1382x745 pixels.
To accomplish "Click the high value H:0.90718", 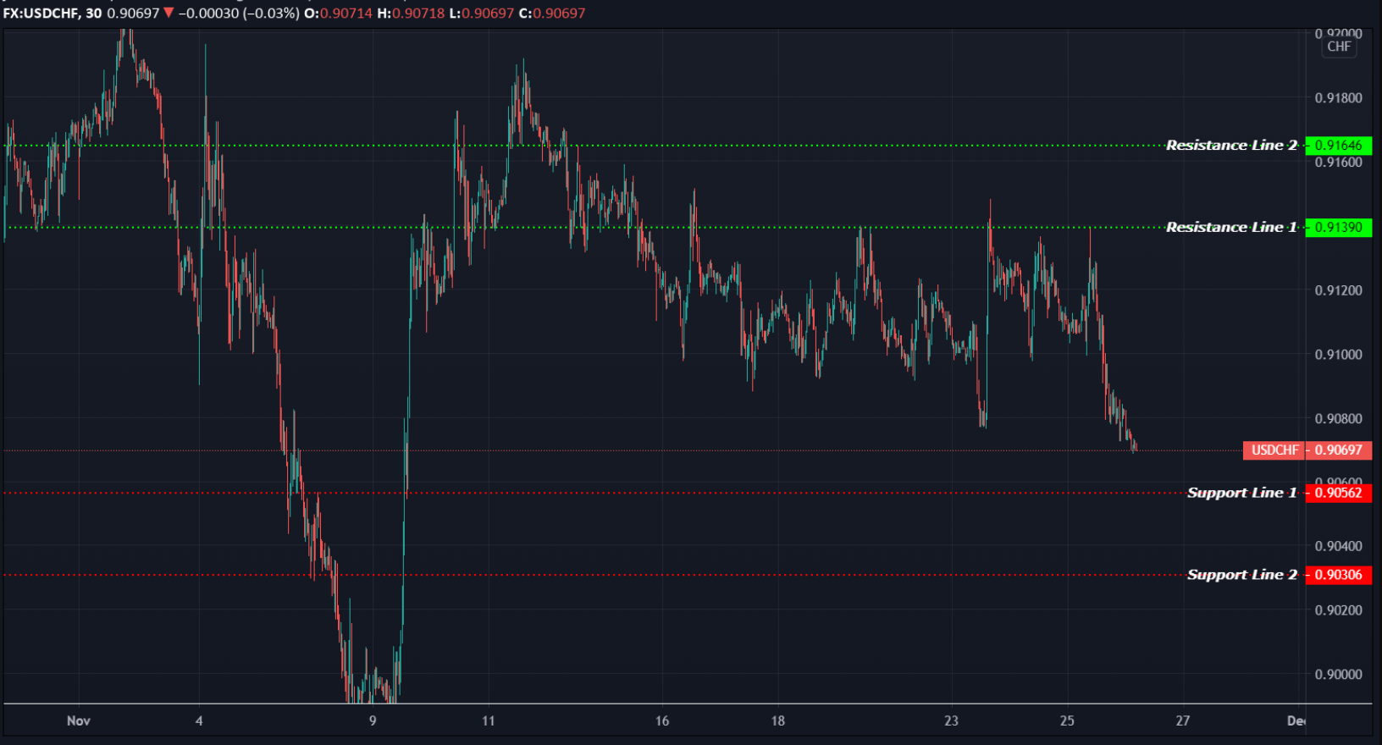I will (x=410, y=14).
